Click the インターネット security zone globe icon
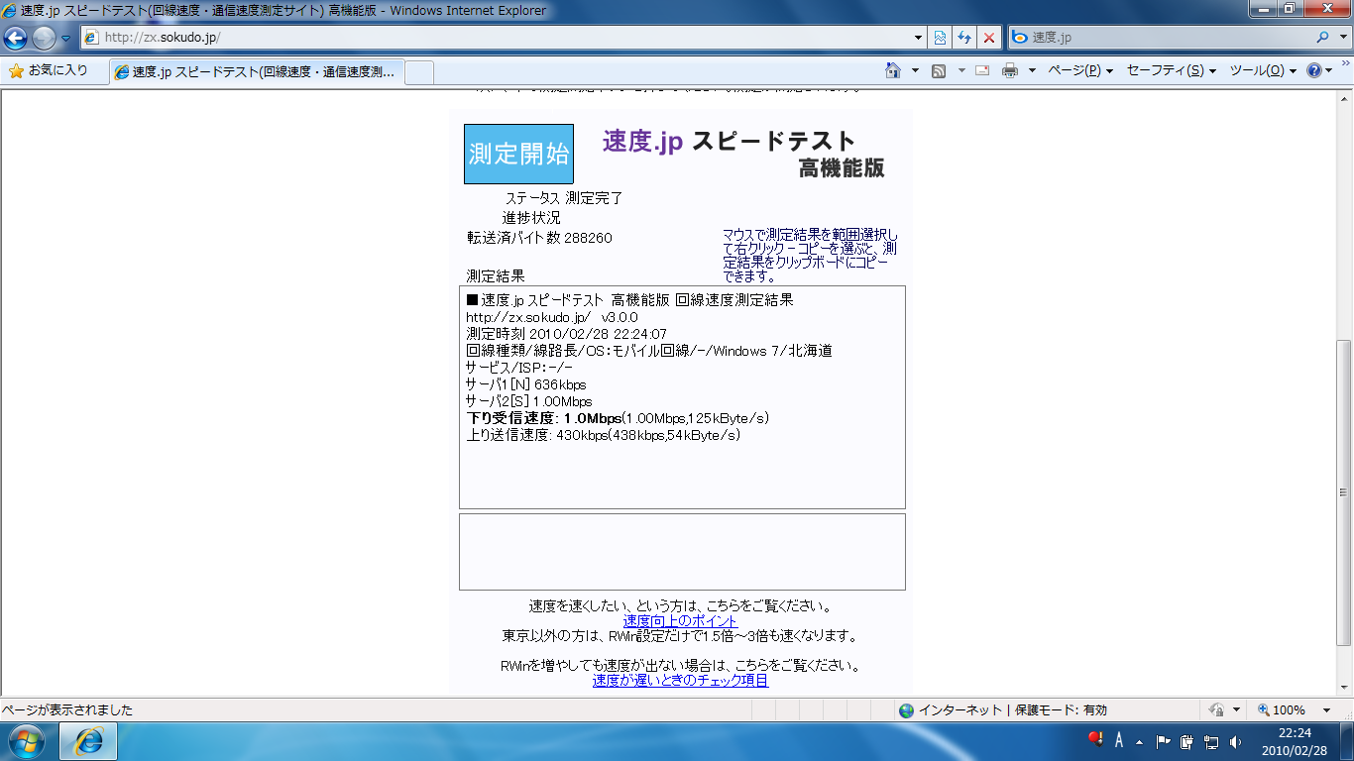Image resolution: width=1354 pixels, height=761 pixels. pos(906,710)
